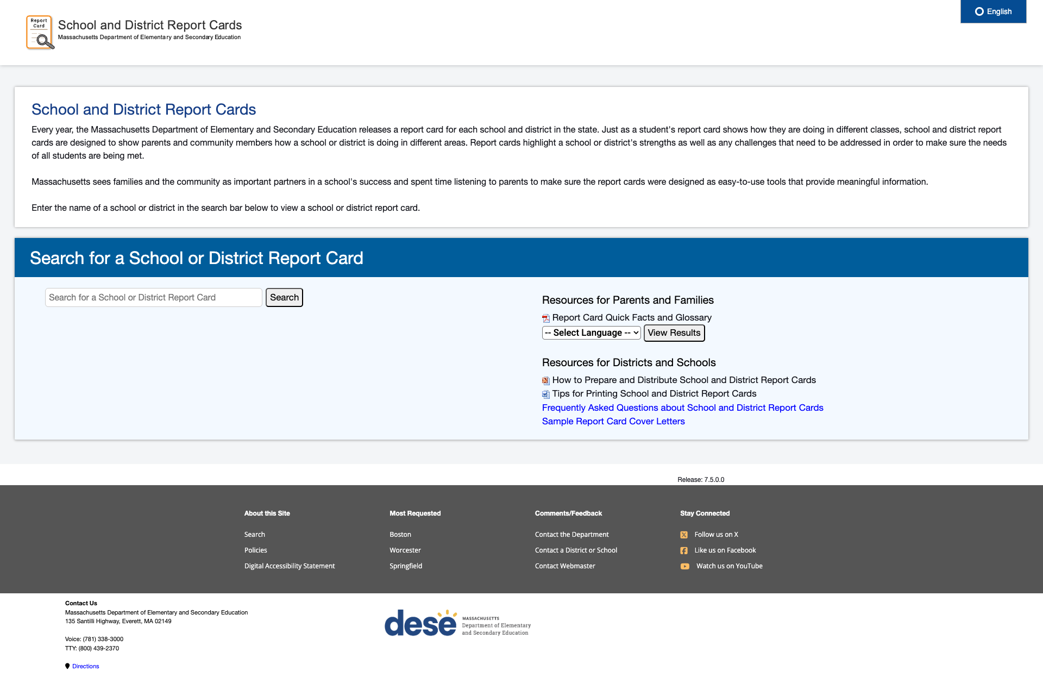Screen dimensions: 1043x696
Task: Click the Voice: (781) 338-3000 phone text
Action: [94, 639]
